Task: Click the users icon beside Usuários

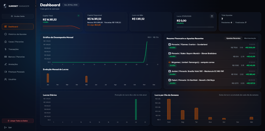Action: tap(6, 79)
